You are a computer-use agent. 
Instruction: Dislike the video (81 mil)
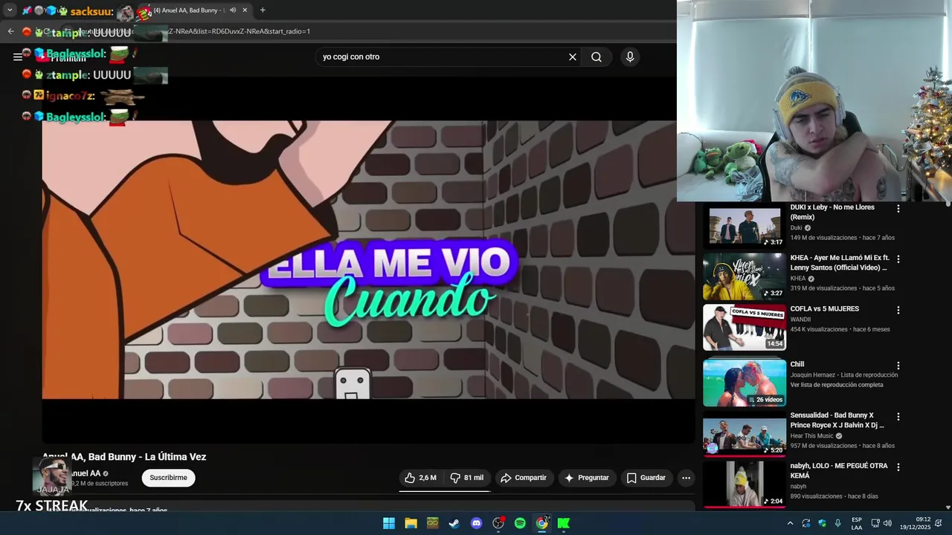[467, 478]
